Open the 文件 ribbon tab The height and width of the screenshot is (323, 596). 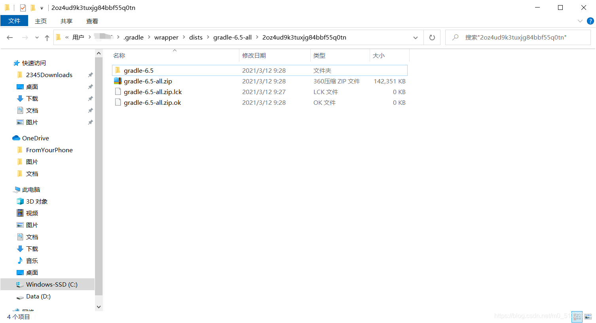[x=14, y=21]
